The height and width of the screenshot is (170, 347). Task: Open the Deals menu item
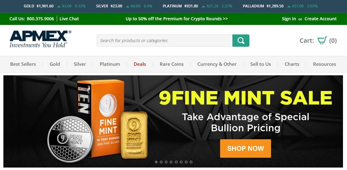click(x=140, y=64)
